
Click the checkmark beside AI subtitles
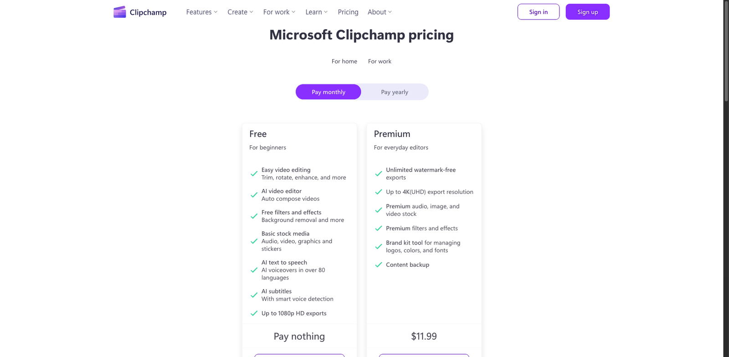[x=254, y=295]
